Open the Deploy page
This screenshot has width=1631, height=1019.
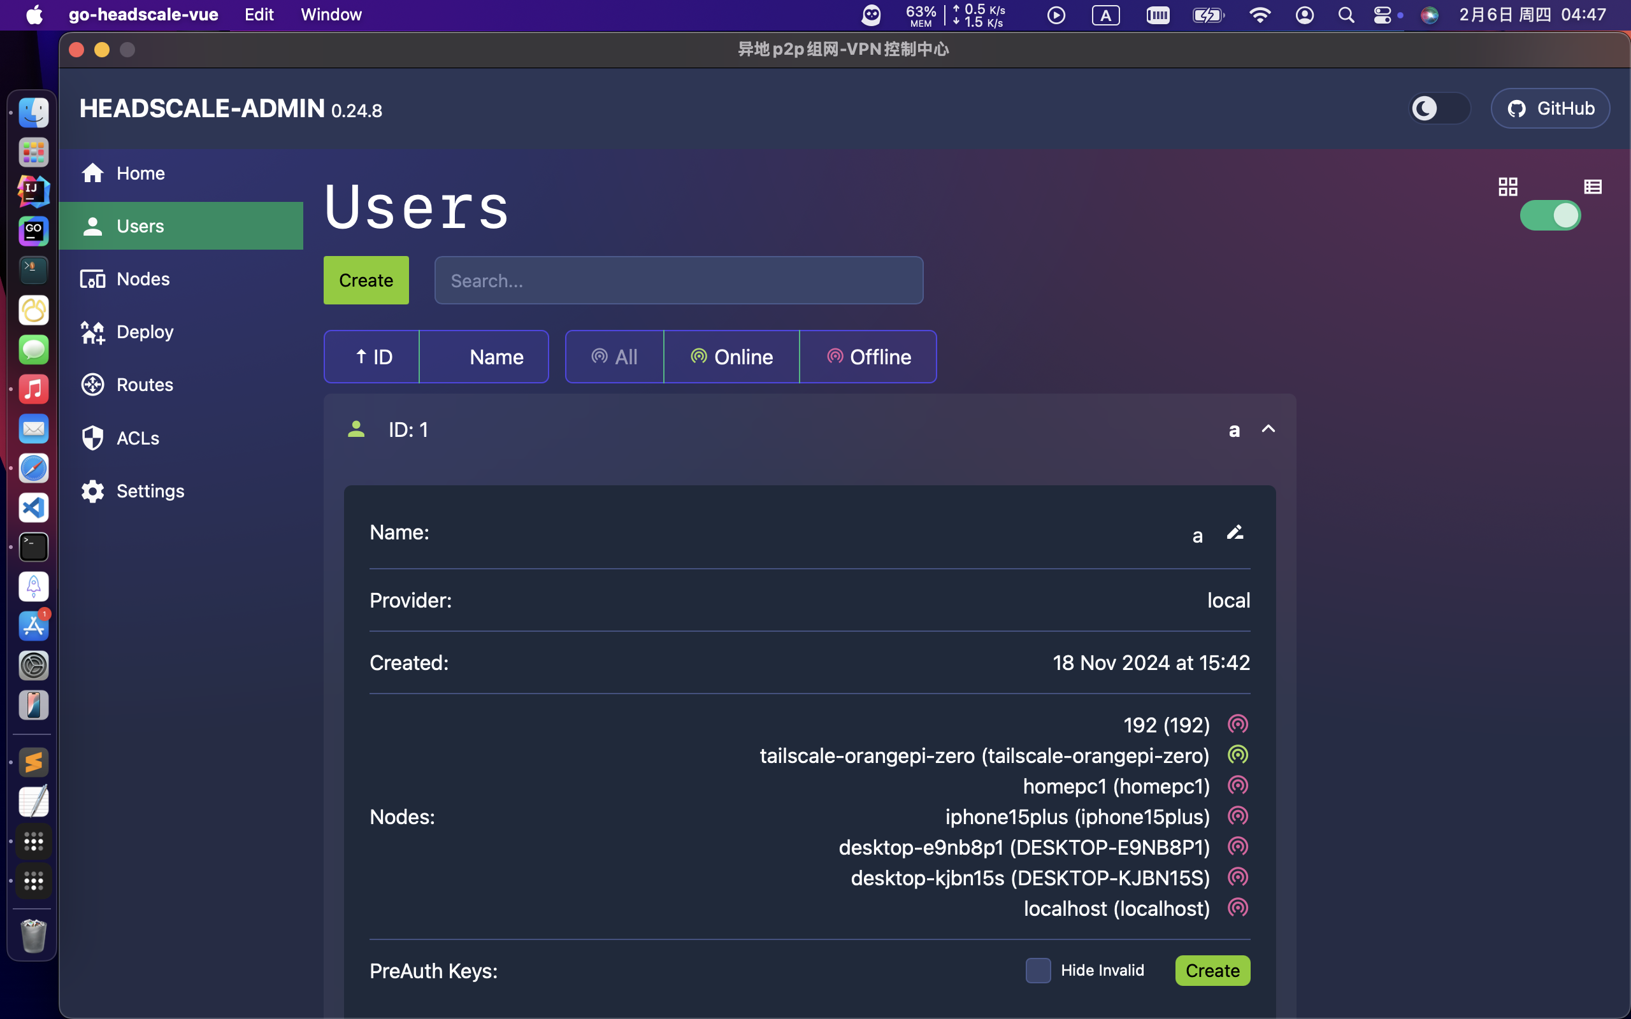coord(181,332)
